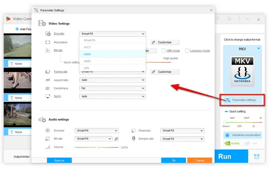Click the resolution Quick setting slider handle

point(225,123)
